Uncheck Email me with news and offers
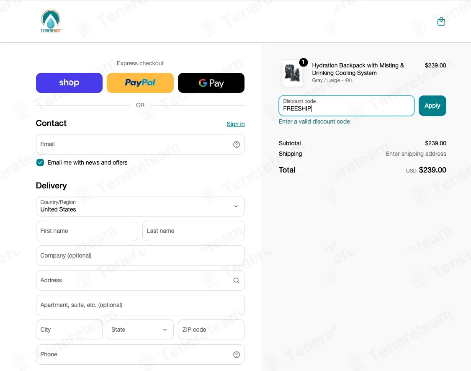Viewport: 471px width, 371px height. tap(40, 162)
